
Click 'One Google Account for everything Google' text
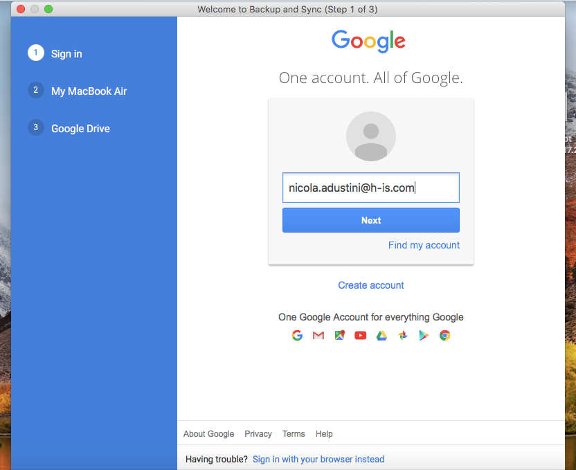[x=371, y=317]
